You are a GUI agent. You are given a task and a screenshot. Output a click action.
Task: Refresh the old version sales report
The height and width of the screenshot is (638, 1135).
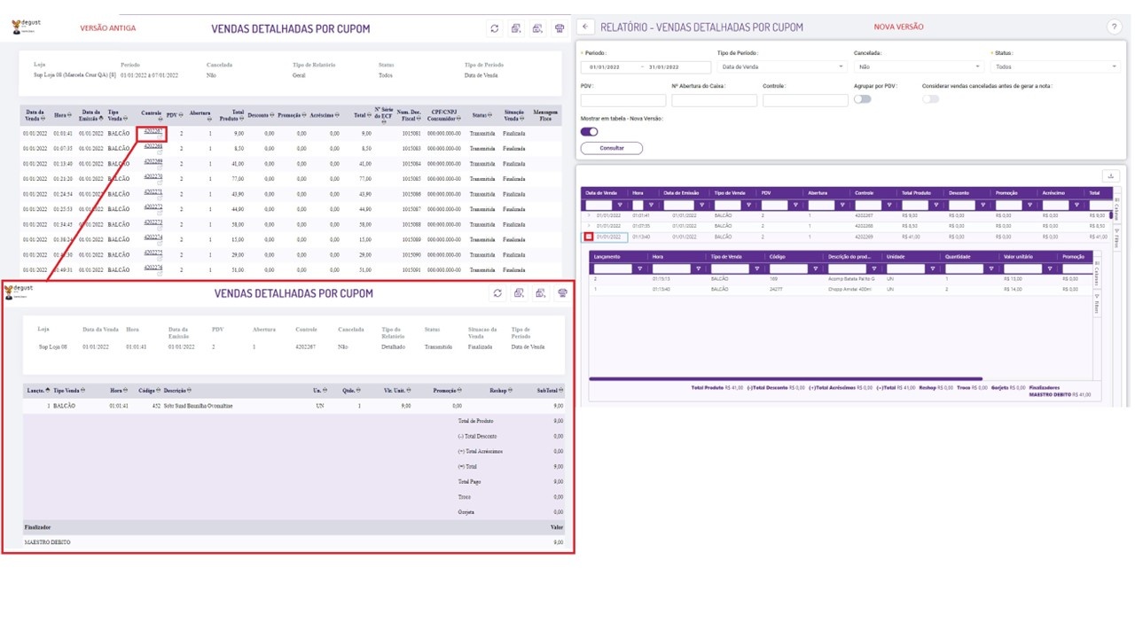(x=495, y=28)
